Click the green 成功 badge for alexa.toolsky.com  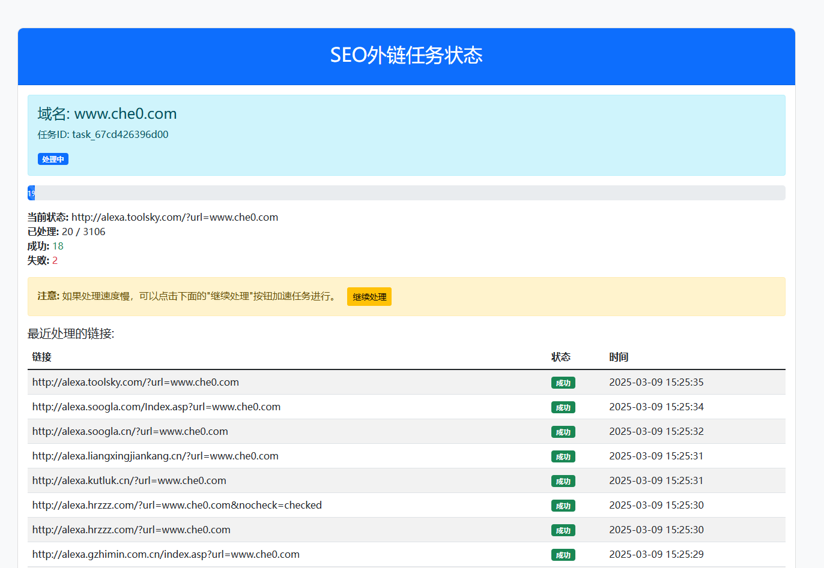(x=563, y=382)
